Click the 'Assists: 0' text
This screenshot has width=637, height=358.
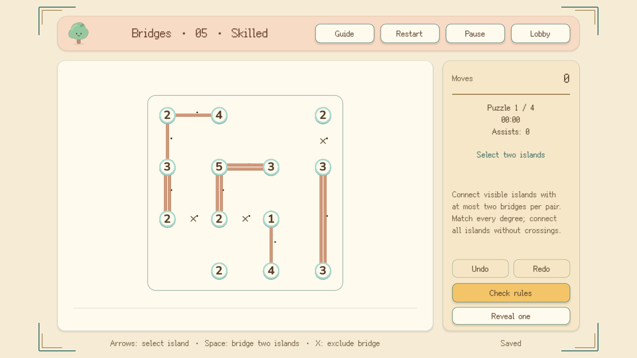tap(511, 132)
